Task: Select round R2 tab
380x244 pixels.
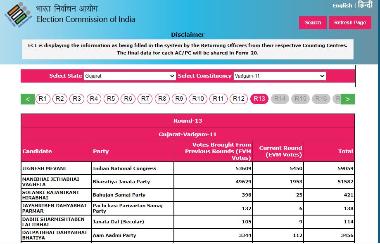Action: click(60, 99)
